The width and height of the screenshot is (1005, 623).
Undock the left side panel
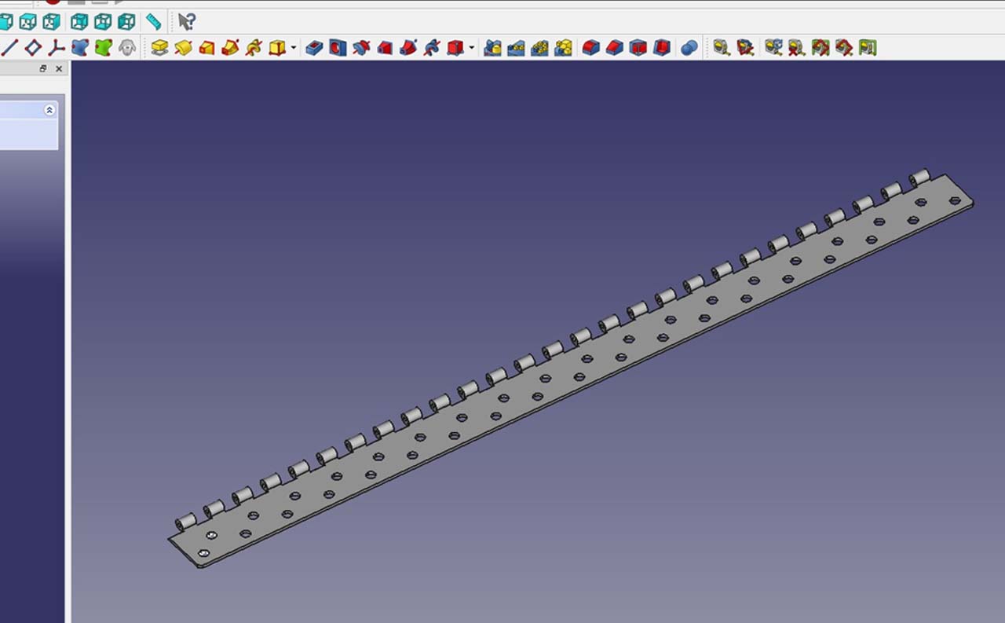(x=43, y=69)
